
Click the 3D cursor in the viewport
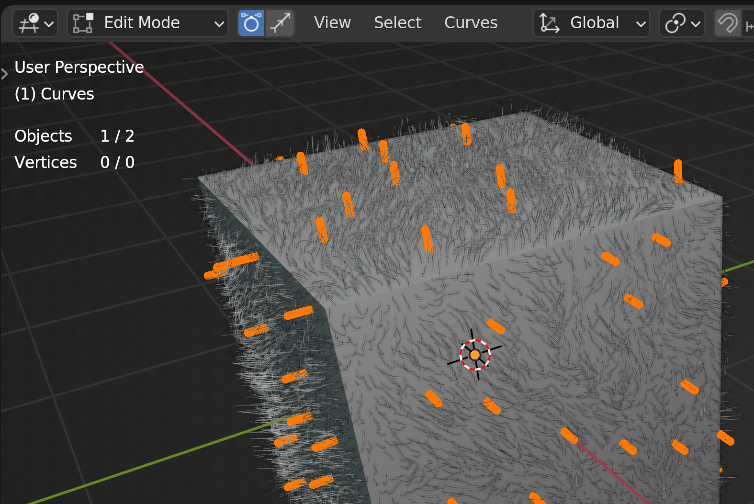pyautogui.click(x=475, y=355)
